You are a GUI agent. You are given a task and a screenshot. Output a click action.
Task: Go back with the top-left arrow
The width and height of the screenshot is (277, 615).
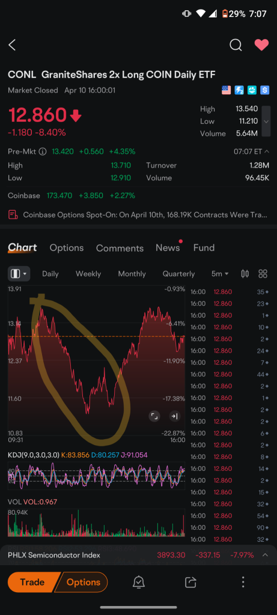[x=12, y=45]
